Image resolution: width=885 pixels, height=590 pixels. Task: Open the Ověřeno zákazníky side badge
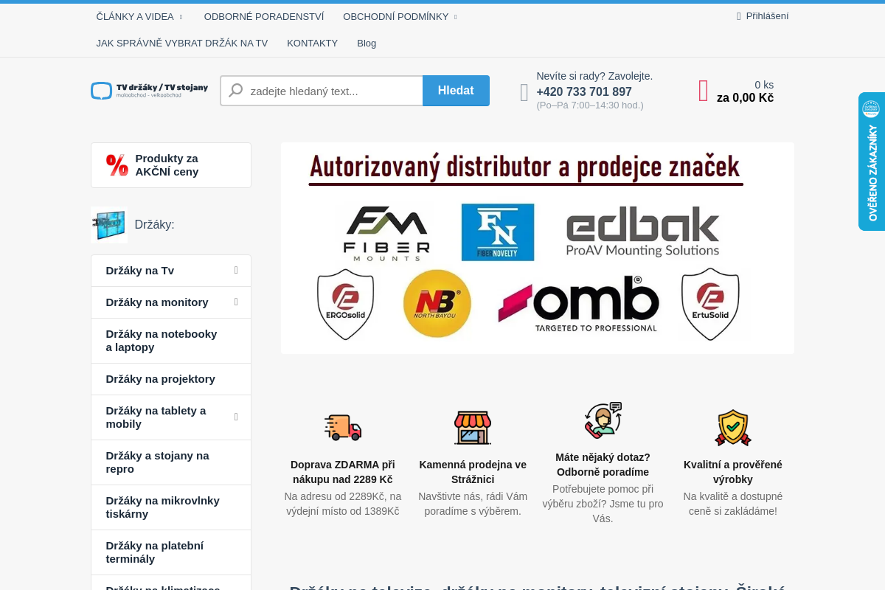point(872,162)
